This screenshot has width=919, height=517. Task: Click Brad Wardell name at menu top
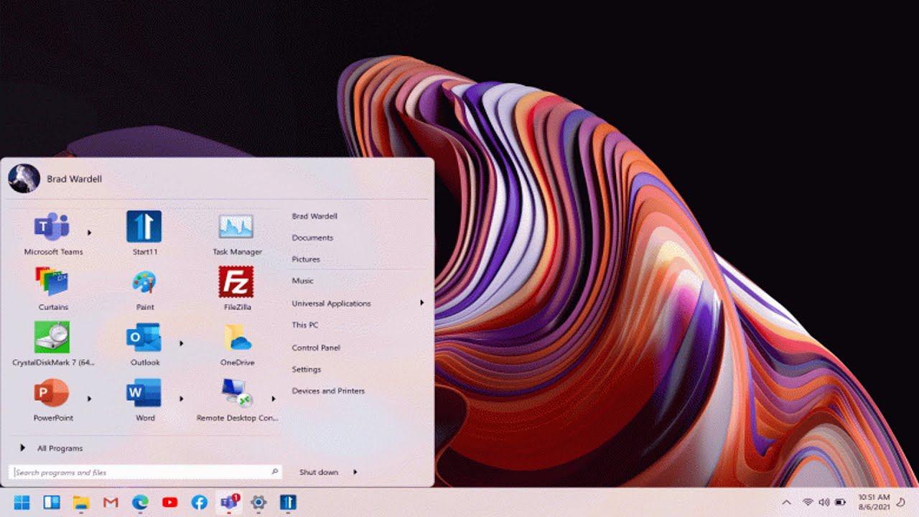tap(74, 179)
